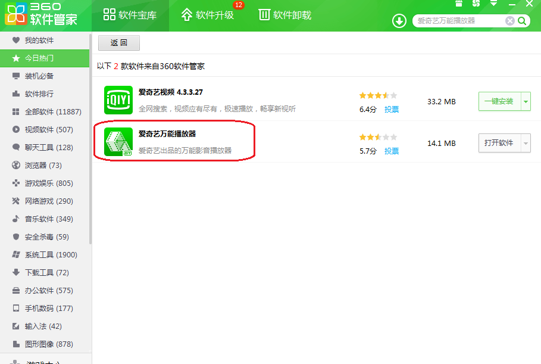Click the 爱奇艺万能播放器 star rating
The width and height of the screenshot is (541, 364).
point(378,137)
